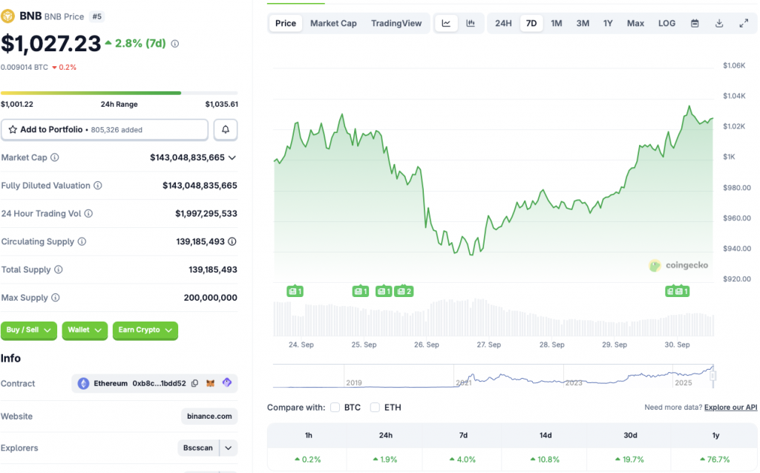Click info icon beside 2.8% (7d)
The height and width of the screenshot is (473, 760).
(175, 44)
